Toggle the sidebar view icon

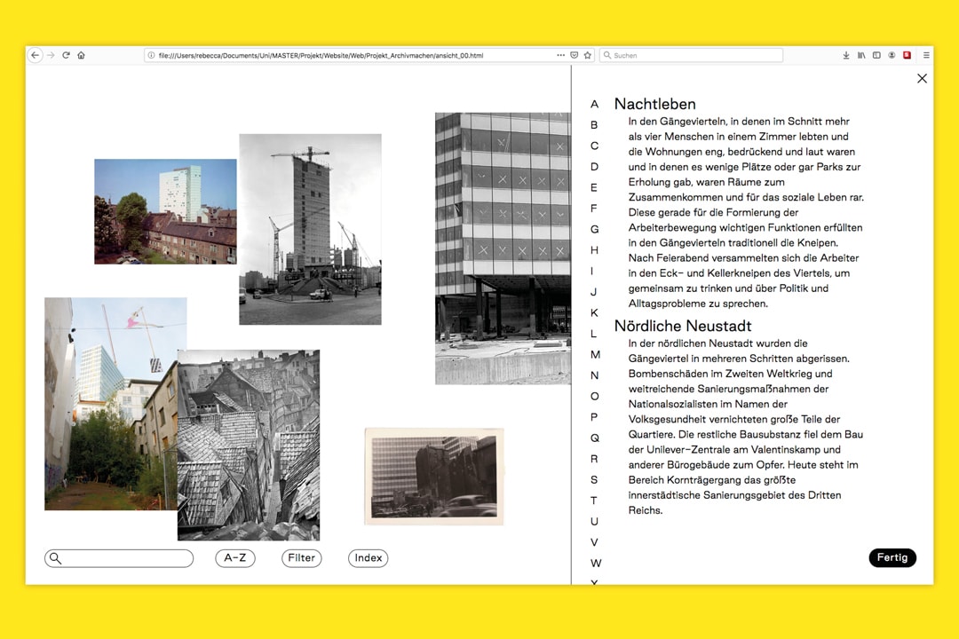tap(876, 55)
